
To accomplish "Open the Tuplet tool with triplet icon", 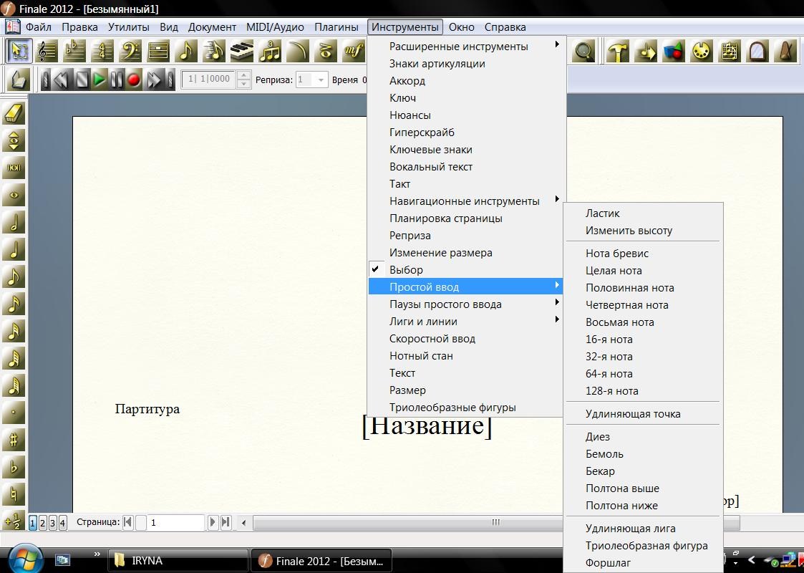I will coord(270,51).
